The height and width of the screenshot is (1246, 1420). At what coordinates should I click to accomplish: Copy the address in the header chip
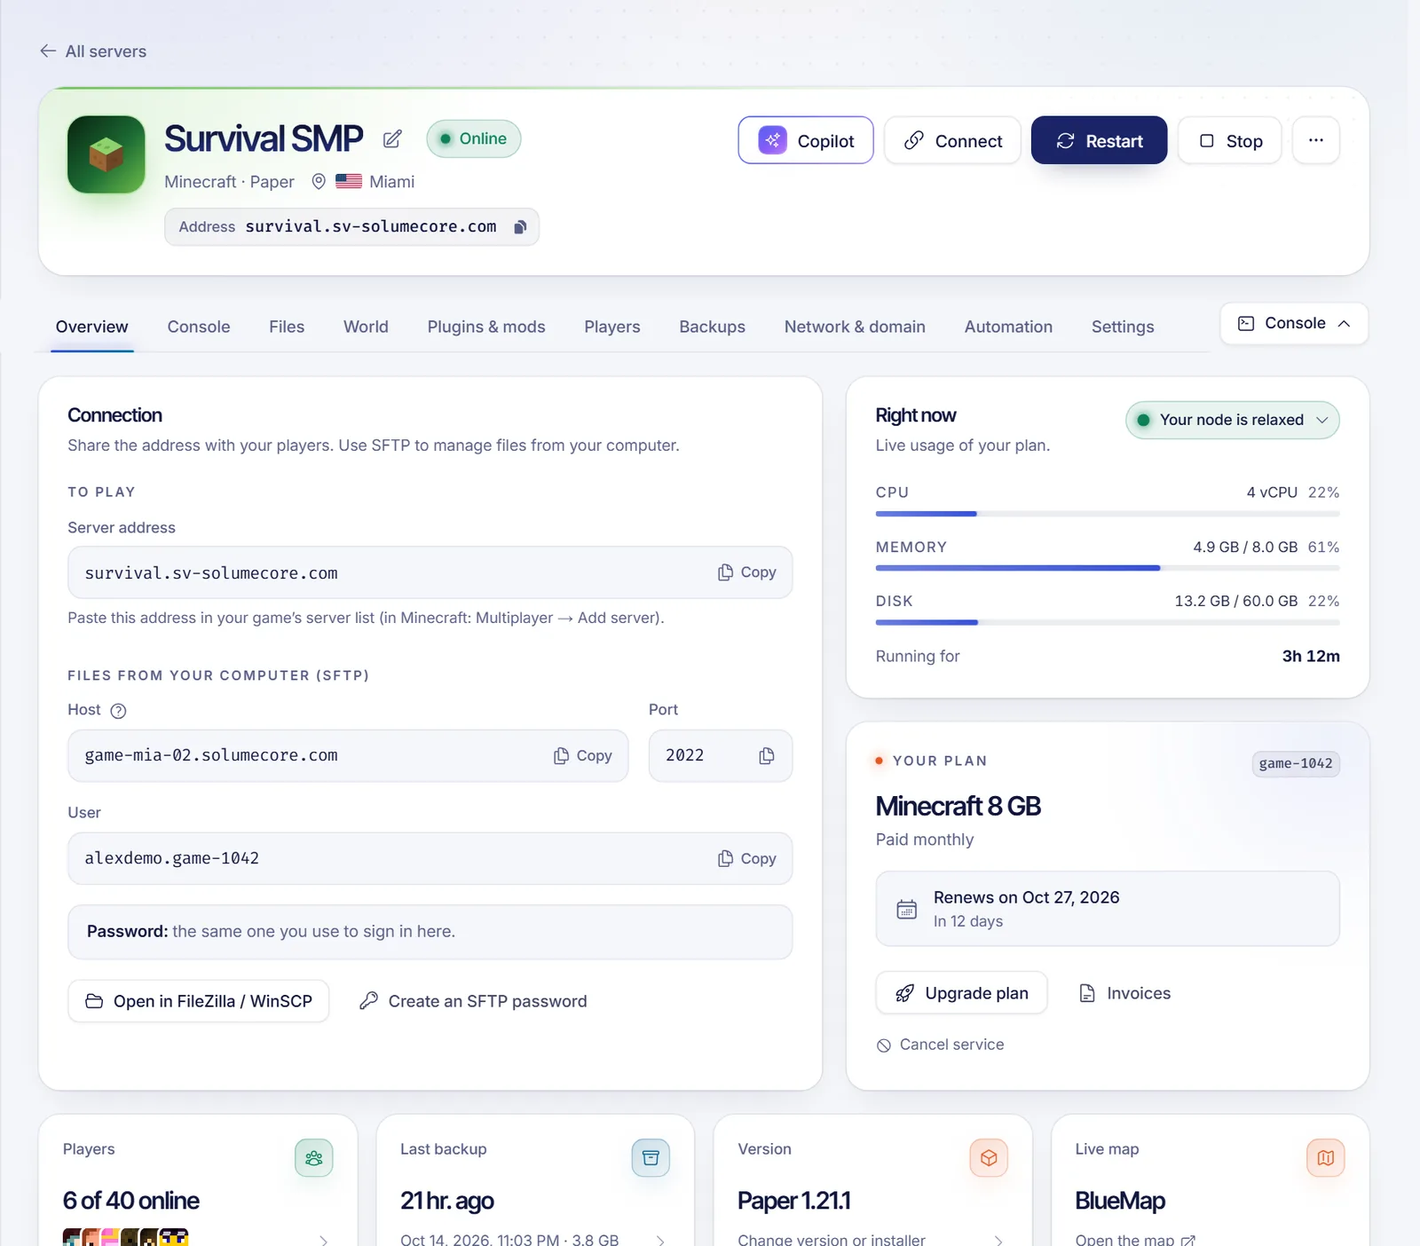521,227
